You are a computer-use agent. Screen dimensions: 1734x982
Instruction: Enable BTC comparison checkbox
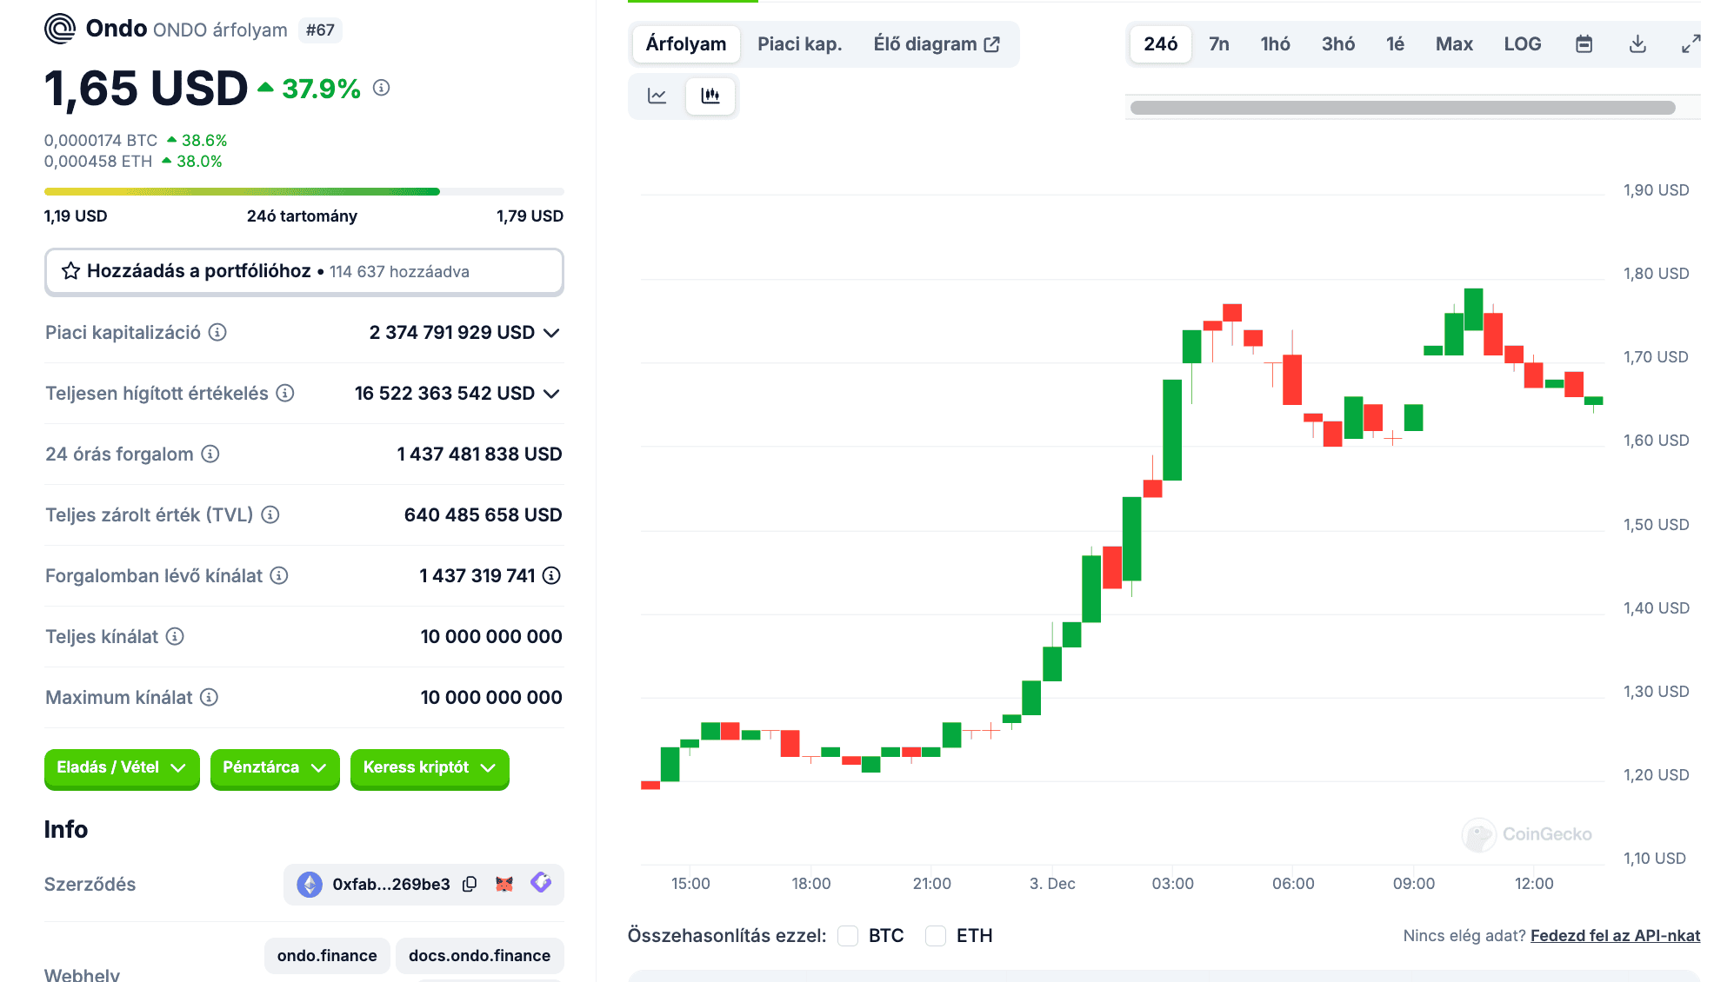pyautogui.click(x=848, y=936)
